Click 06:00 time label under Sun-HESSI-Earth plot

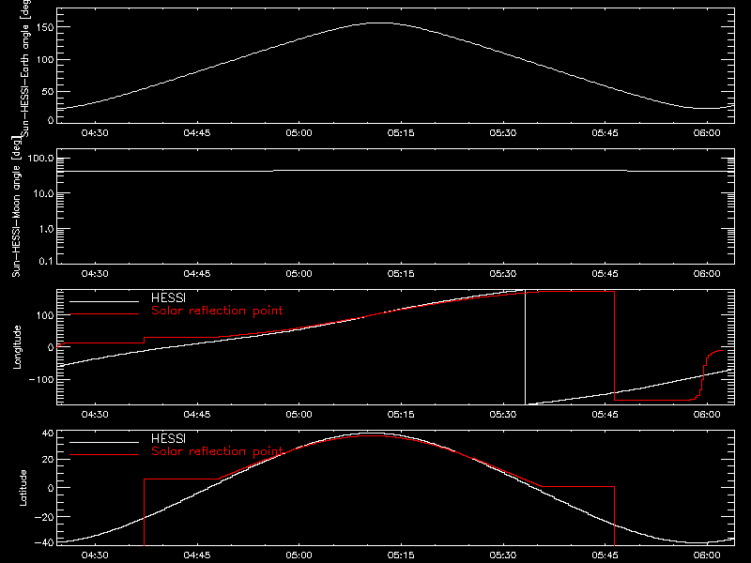point(707,133)
